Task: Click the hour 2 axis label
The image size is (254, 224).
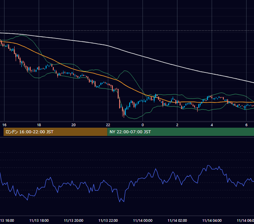Action: pyautogui.click(x=177, y=125)
